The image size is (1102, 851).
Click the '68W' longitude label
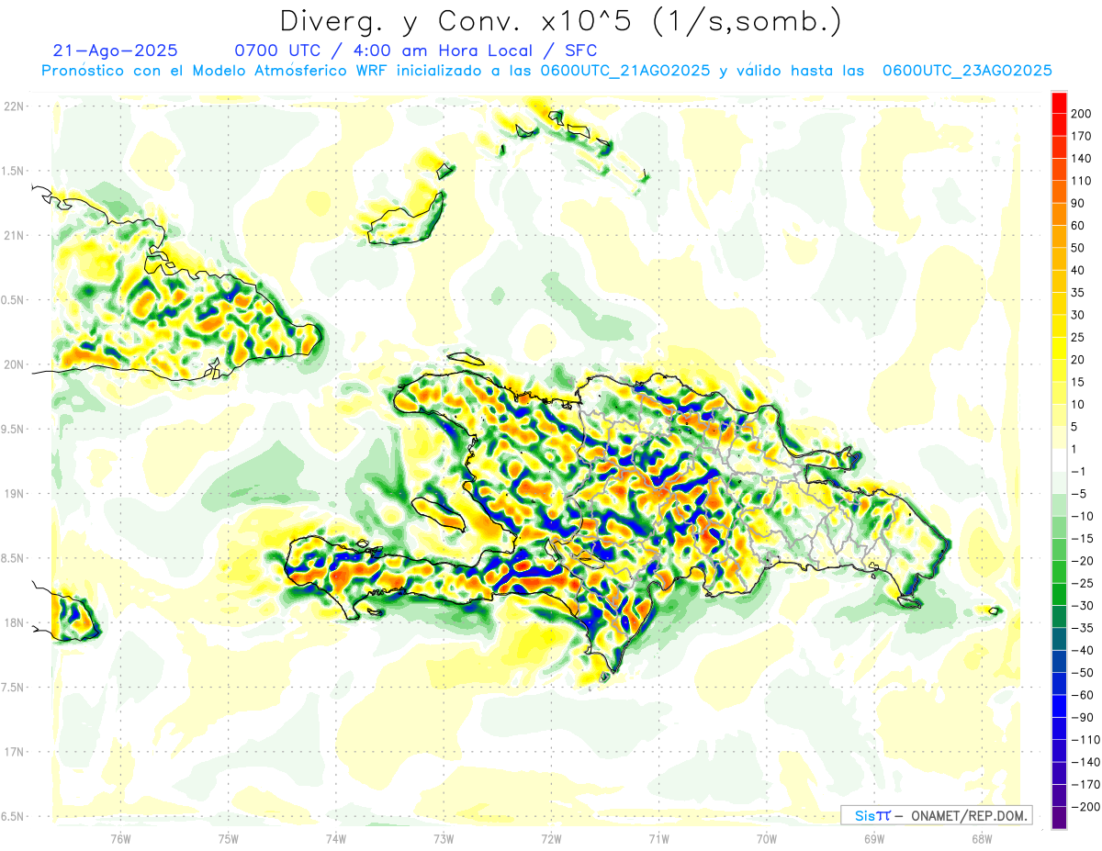click(982, 837)
